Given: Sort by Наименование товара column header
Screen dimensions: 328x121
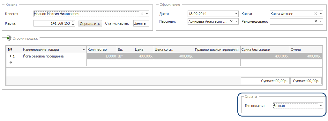Looking at the screenshot, I should pyautogui.click(x=54, y=49).
